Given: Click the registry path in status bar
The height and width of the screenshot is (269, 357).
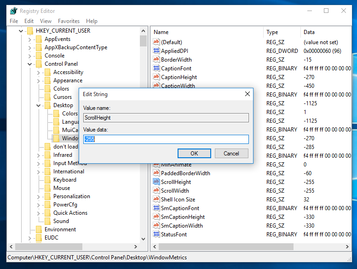Looking at the screenshot, I should tap(97, 258).
